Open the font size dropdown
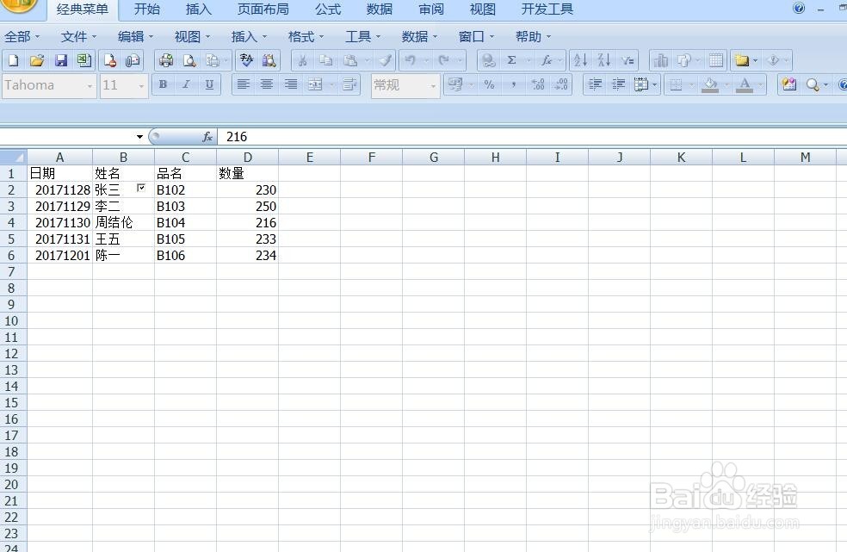847x552 pixels. click(x=140, y=85)
